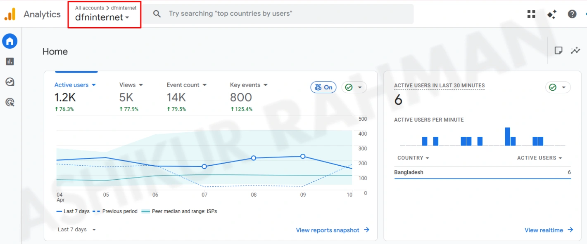Click the data point on 09 Apr

tap(303, 156)
